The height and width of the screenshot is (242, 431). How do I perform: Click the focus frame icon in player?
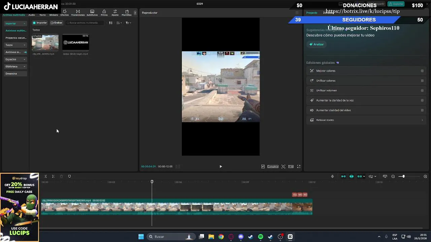pos(283,166)
